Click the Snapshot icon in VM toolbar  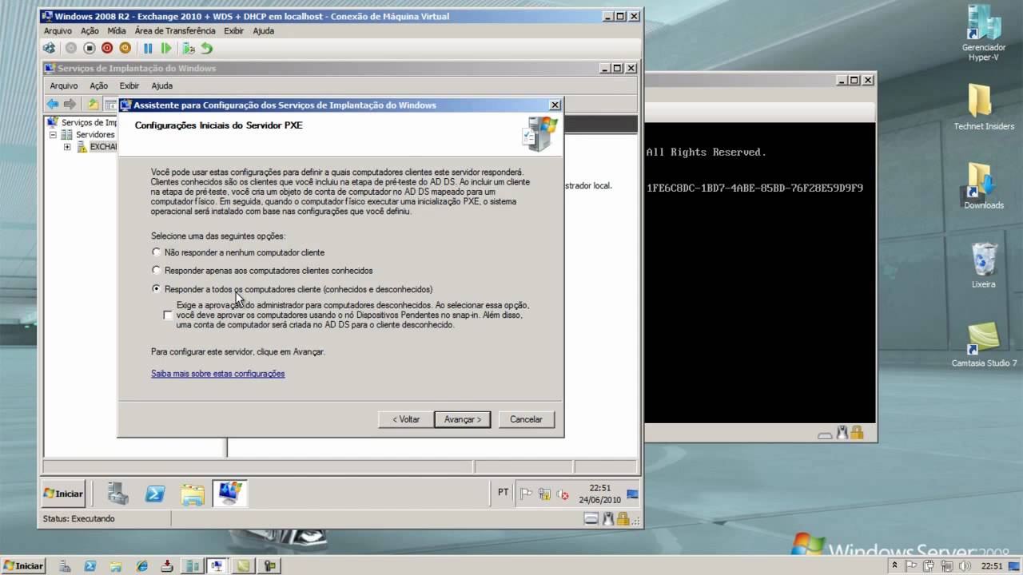click(x=189, y=48)
